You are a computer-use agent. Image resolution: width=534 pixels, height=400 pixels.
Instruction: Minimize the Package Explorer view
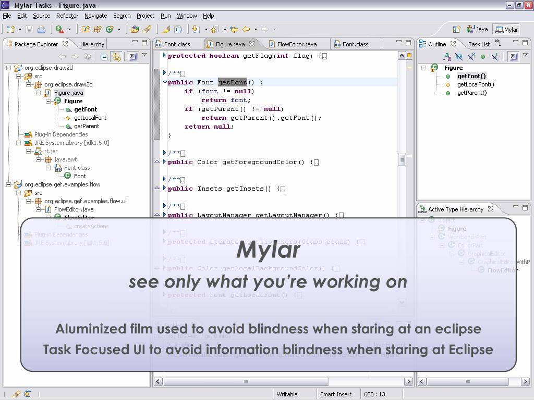tap(135, 42)
